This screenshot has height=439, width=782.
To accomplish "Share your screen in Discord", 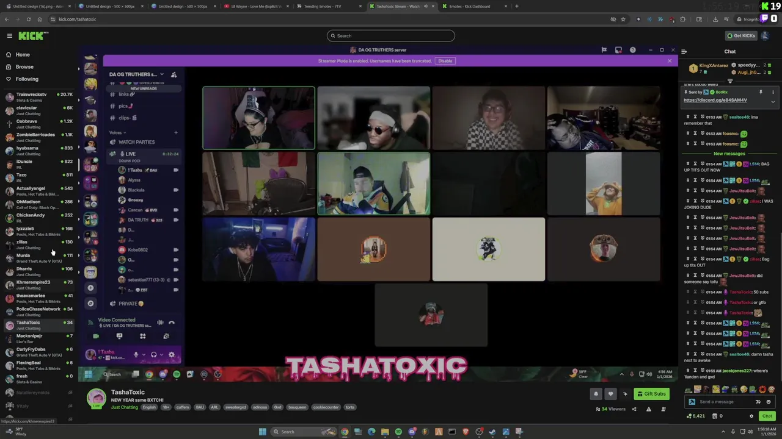I will point(119,336).
